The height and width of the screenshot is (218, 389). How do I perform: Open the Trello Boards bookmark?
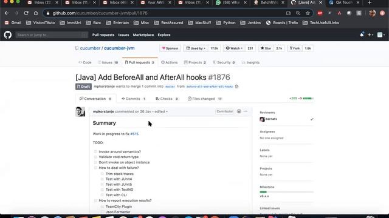tap(282, 23)
